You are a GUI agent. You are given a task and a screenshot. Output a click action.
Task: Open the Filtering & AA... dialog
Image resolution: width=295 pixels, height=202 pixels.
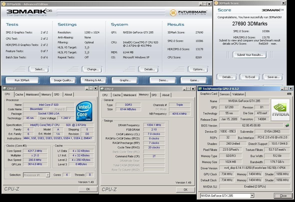tap(94, 80)
